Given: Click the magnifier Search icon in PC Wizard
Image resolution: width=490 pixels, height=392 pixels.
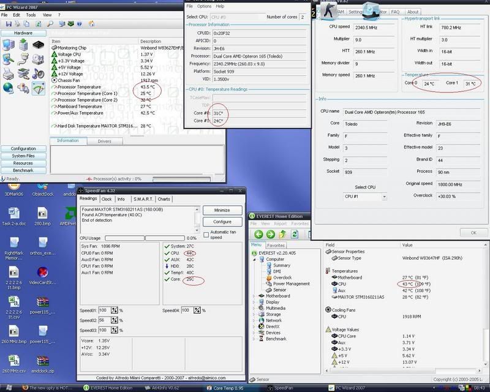Looking at the screenshot, I should (x=50, y=24).
